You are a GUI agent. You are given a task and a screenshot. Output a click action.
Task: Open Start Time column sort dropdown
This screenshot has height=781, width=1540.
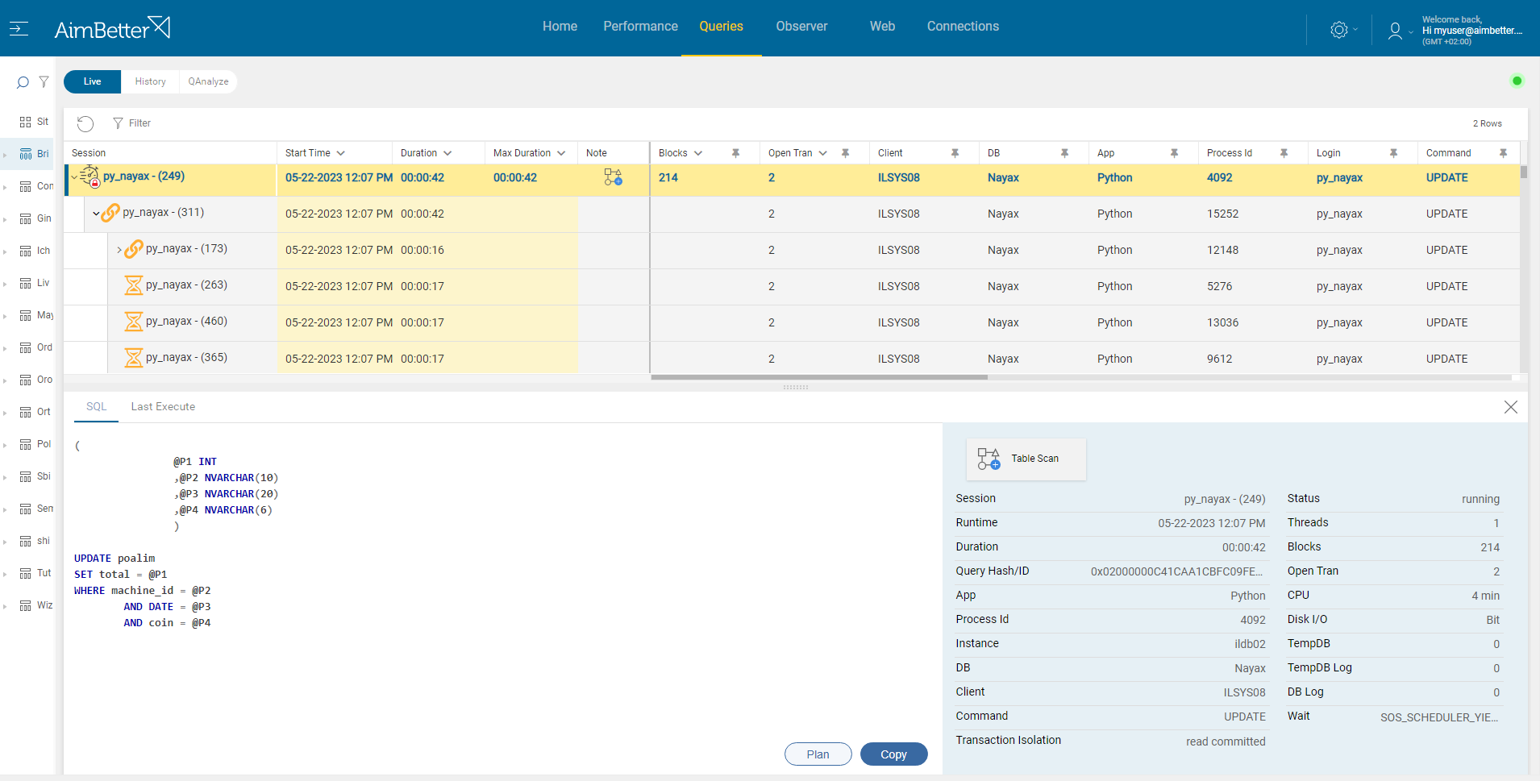[x=341, y=153]
